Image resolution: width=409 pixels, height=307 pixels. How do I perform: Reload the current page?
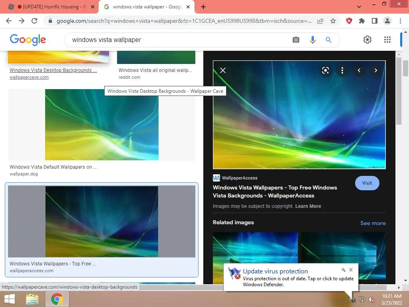(34, 21)
